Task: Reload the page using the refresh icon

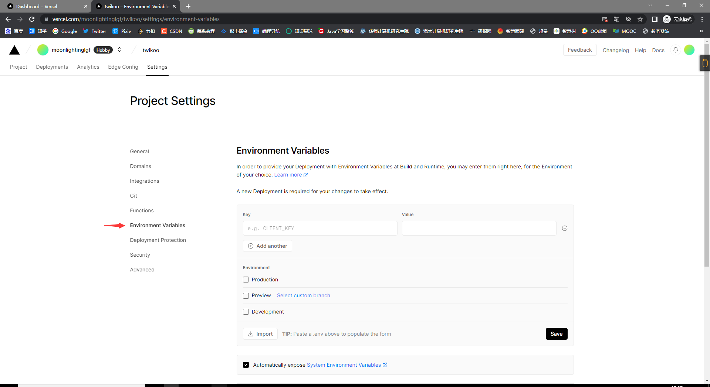Action: tap(32, 19)
